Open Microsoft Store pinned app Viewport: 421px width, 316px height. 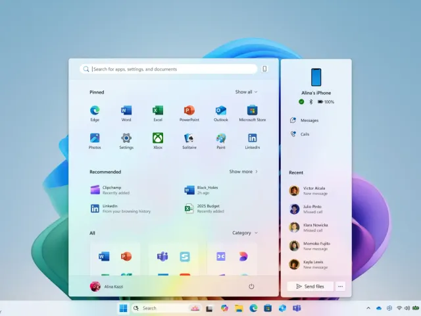tap(252, 111)
